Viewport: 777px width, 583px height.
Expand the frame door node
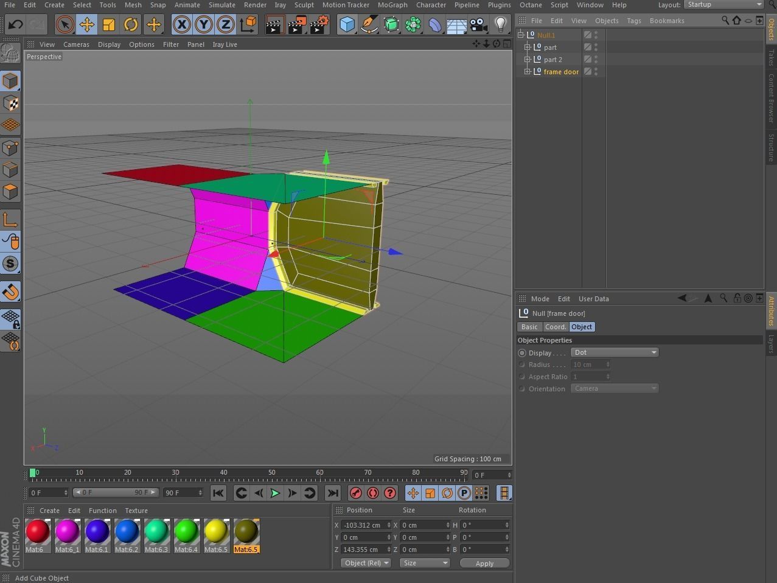(x=528, y=72)
